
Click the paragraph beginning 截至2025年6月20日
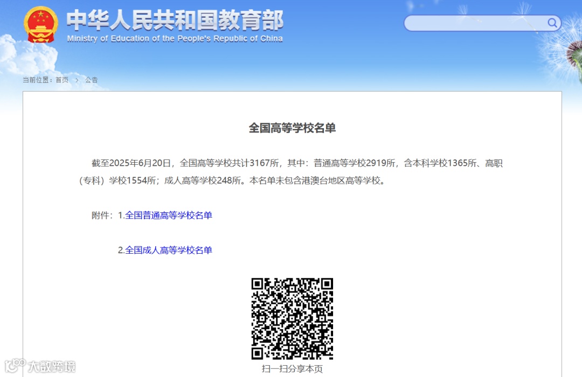[x=291, y=172]
